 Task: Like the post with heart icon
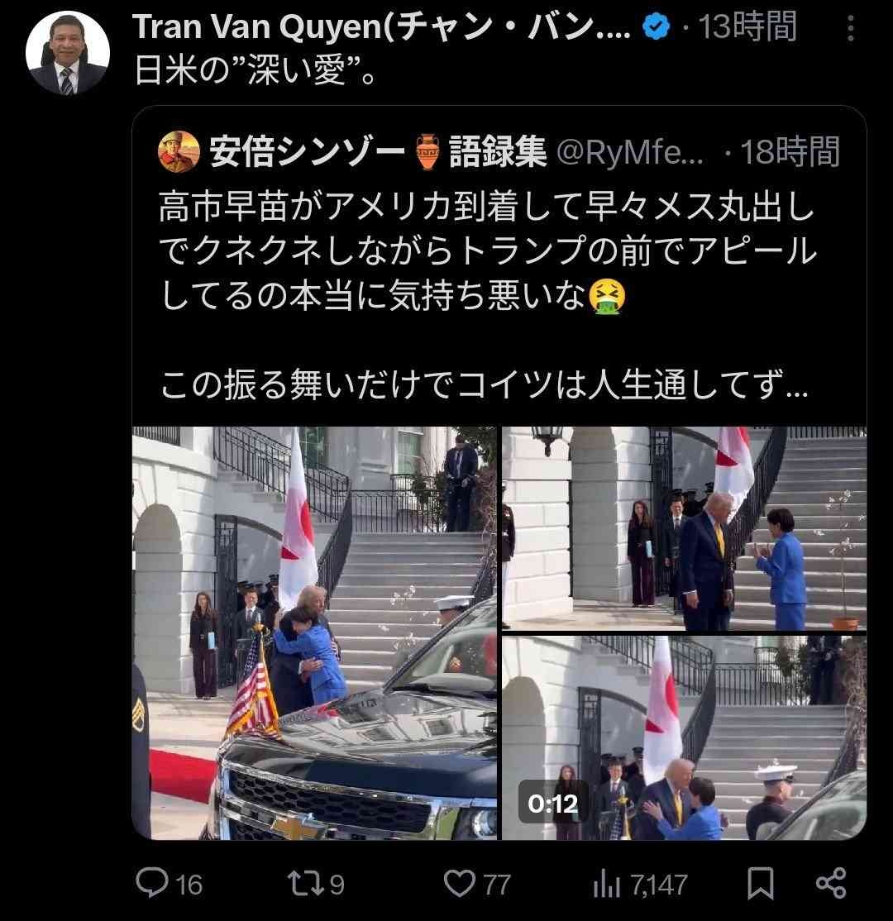pos(459,884)
